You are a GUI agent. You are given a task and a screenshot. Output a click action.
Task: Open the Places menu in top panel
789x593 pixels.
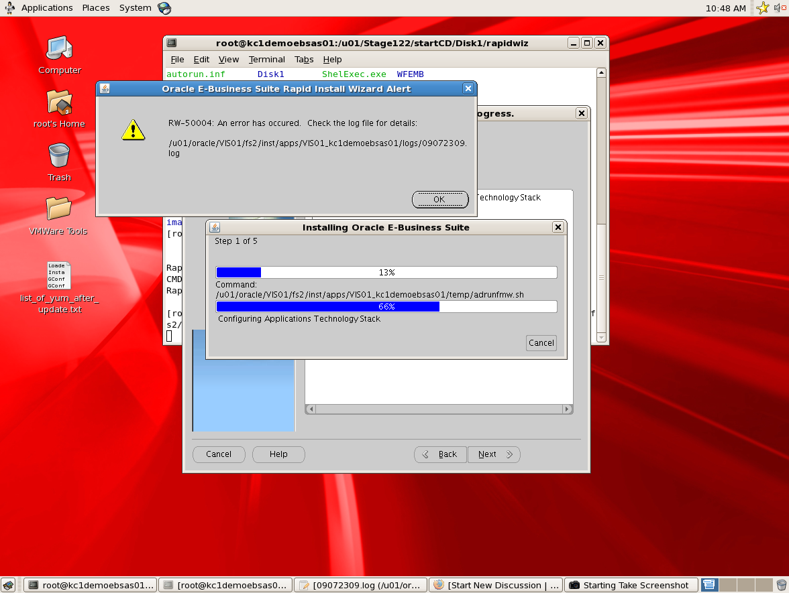point(95,8)
